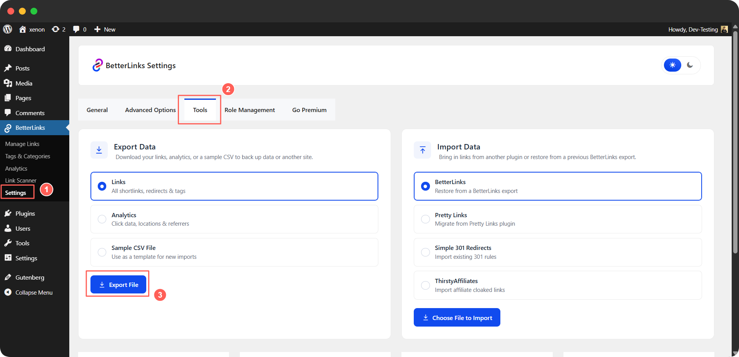Switch to light mode sun icon

click(672, 65)
